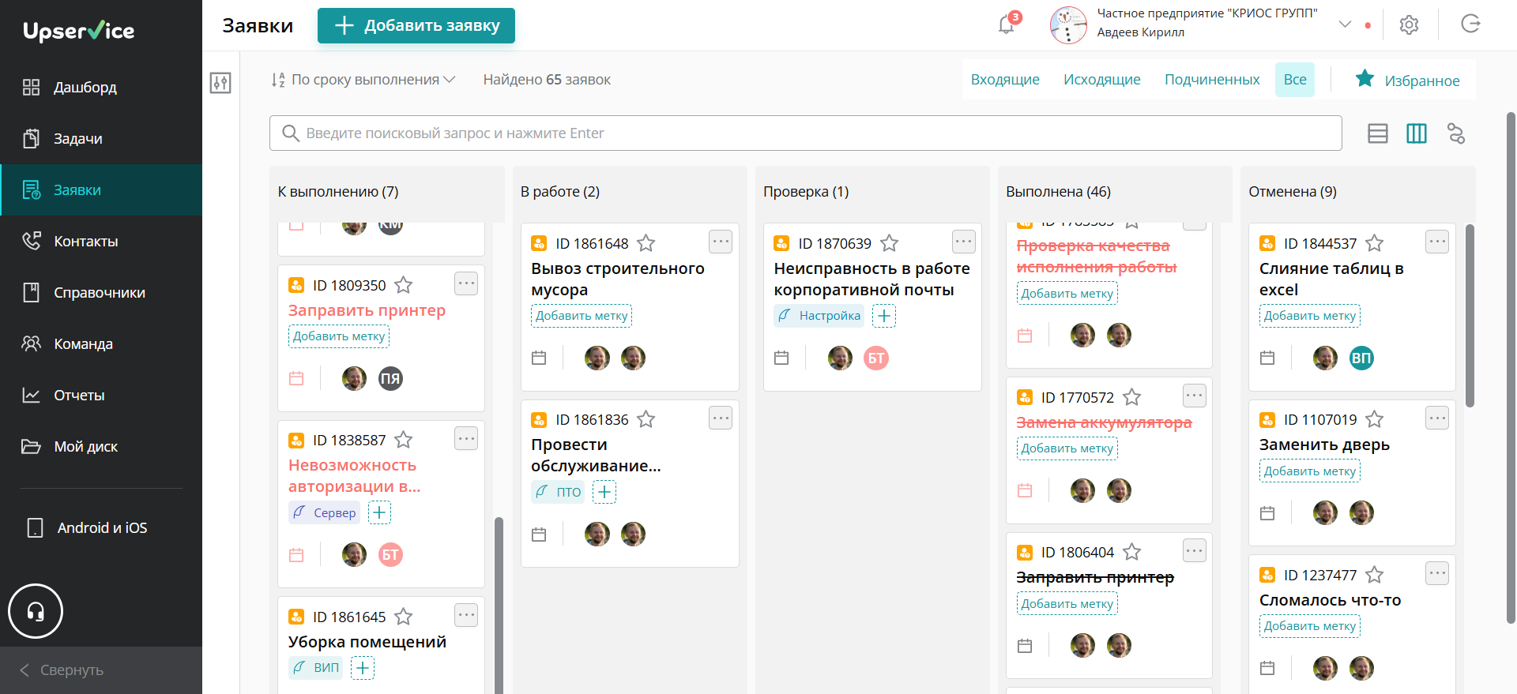The image size is (1517, 694).
Task: Open card menu for ID 1870639
Action: (963, 242)
